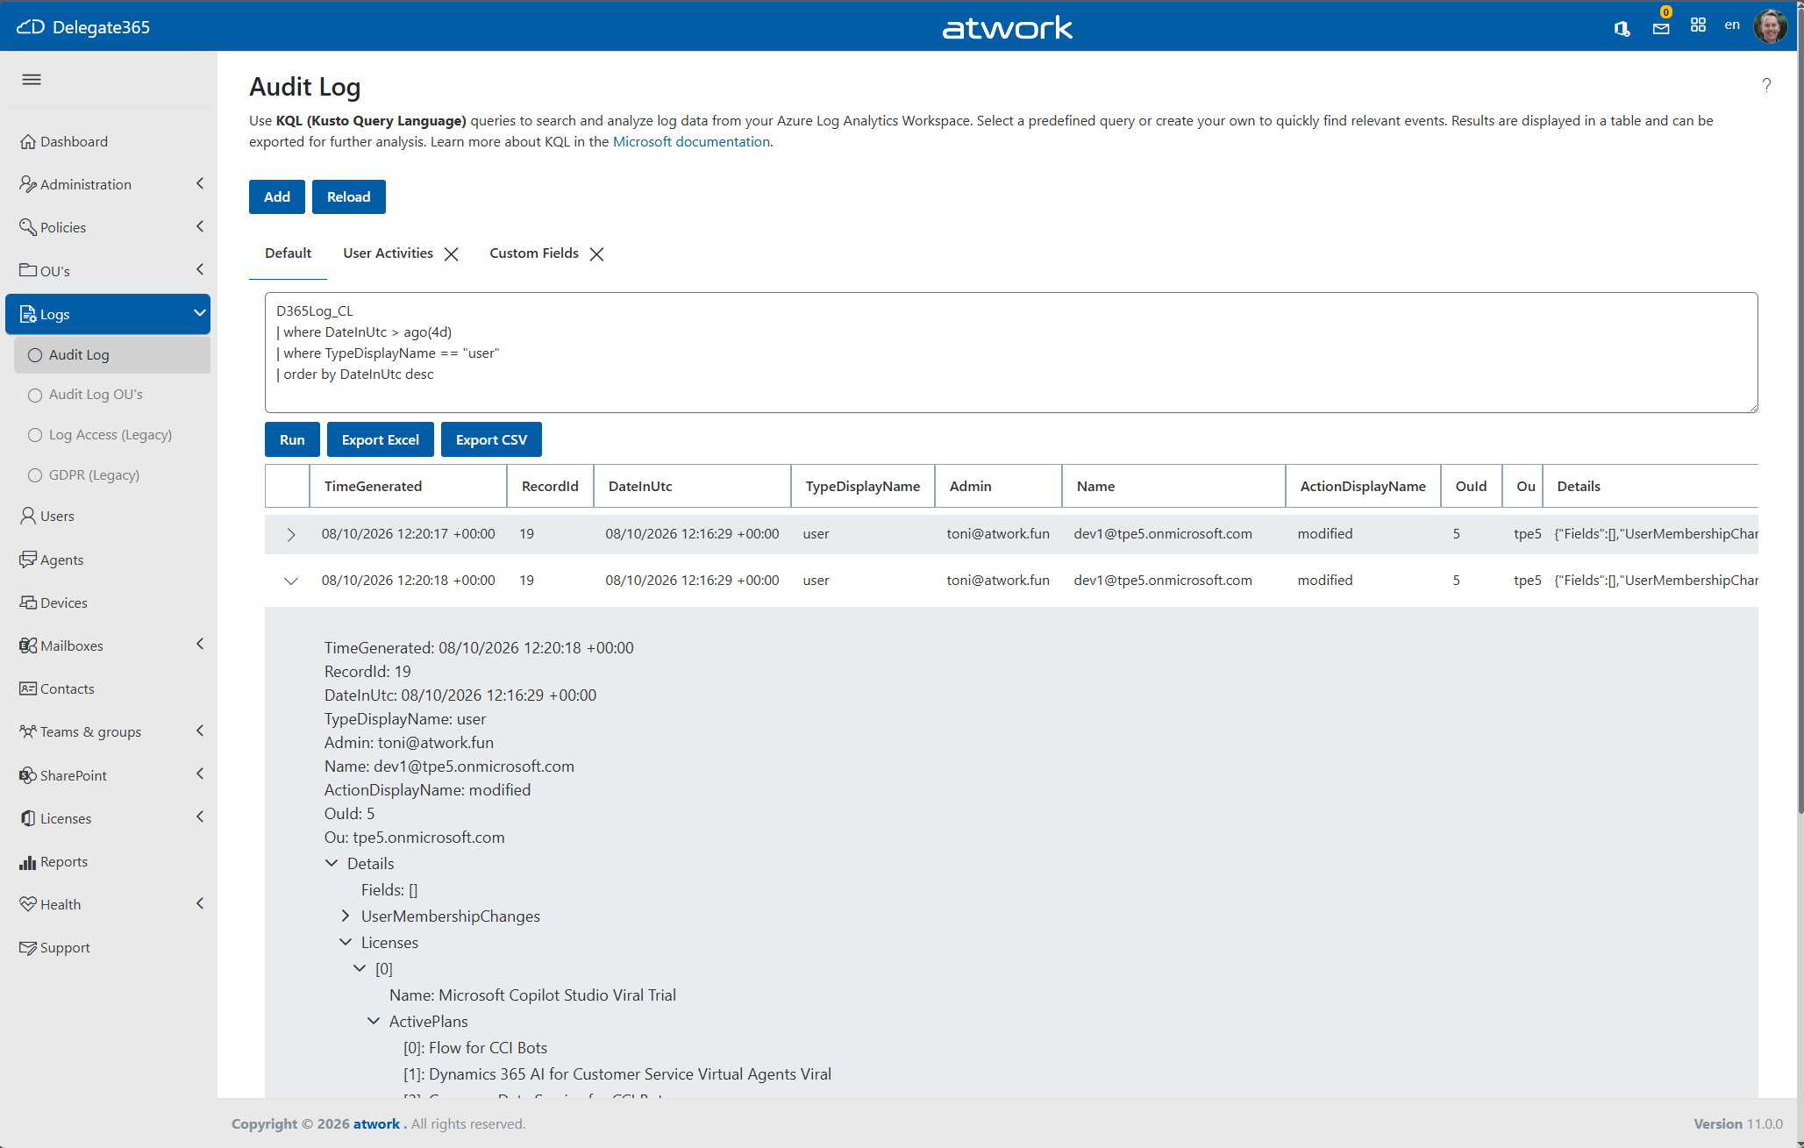Screen dimensions: 1804x1148
Task: Click the Licenses icon in sidebar
Action: click(28, 818)
